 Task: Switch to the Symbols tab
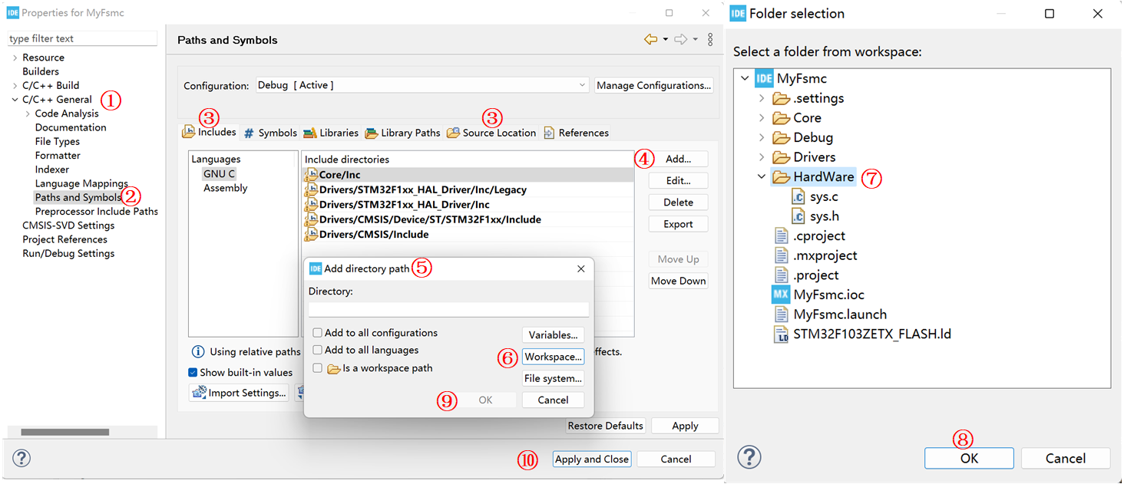coord(270,133)
